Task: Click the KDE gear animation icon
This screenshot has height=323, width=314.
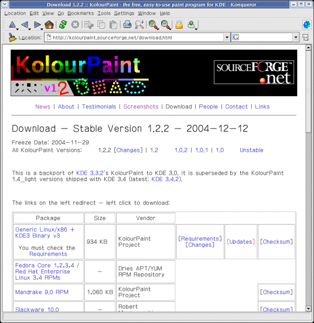Action: [x=307, y=25]
